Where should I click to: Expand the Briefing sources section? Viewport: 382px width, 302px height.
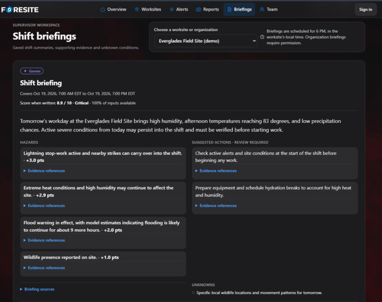tap(37, 289)
